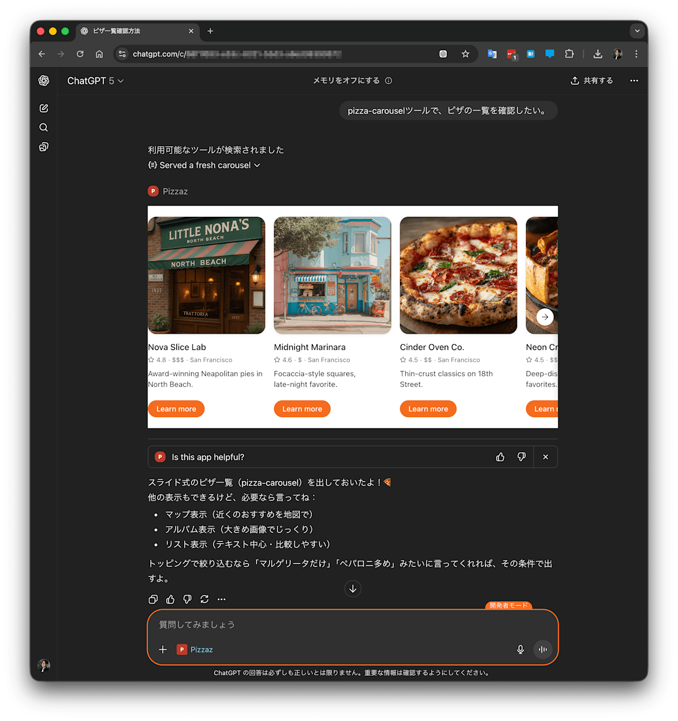Like the assistant response below the message

pyautogui.click(x=170, y=600)
